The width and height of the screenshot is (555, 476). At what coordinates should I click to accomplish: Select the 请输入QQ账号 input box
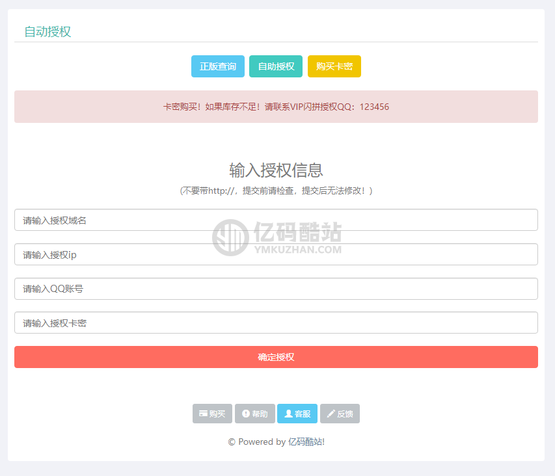tap(276, 289)
